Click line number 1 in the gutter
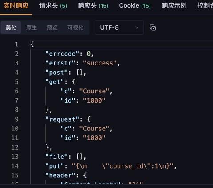Image resolution: width=213 pixels, height=188 pixels. click(17, 44)
